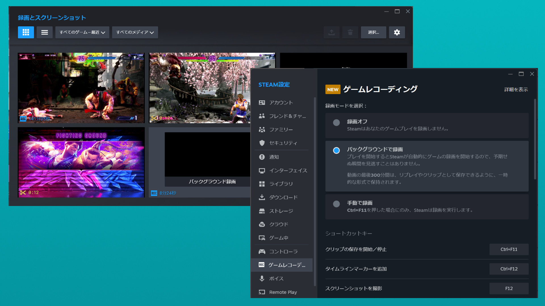Click the ゲーム中 overlay icon

(262, 238)
